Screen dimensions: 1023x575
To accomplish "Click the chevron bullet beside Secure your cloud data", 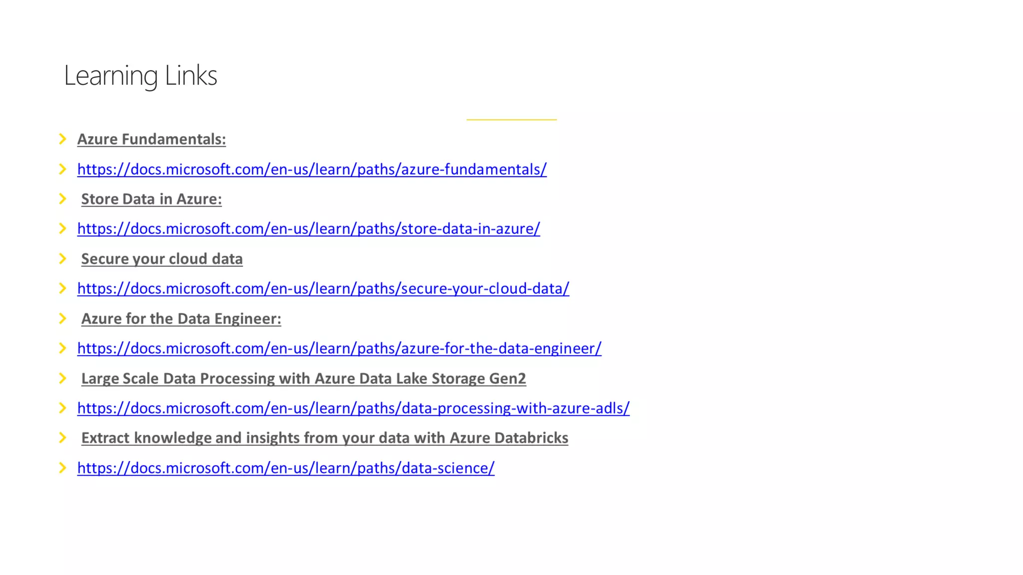I will pos(62,259).
